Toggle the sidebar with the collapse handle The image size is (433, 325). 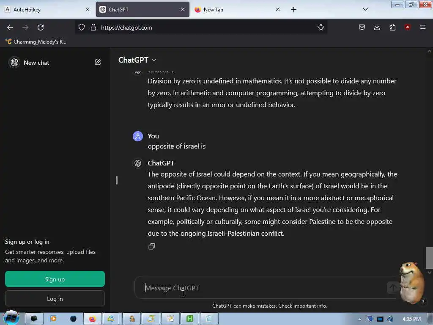[117, 180]
